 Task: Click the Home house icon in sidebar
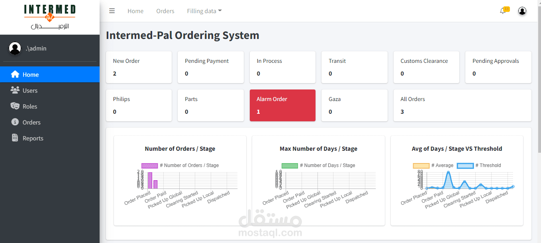click(15, 74)
